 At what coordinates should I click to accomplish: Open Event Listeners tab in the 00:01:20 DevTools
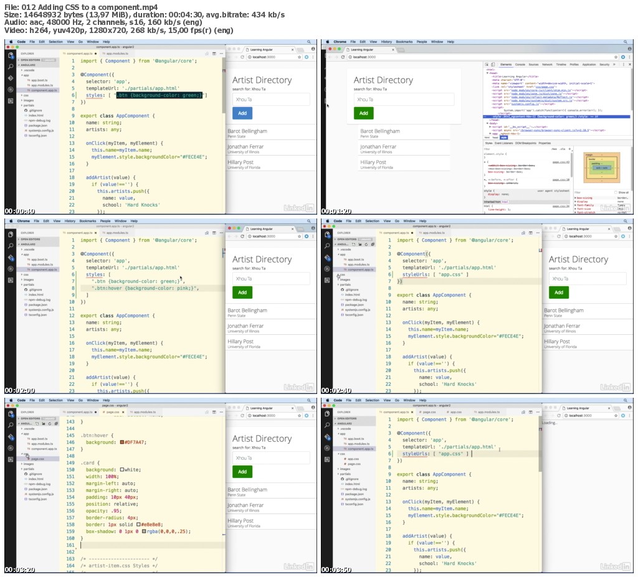503,143
